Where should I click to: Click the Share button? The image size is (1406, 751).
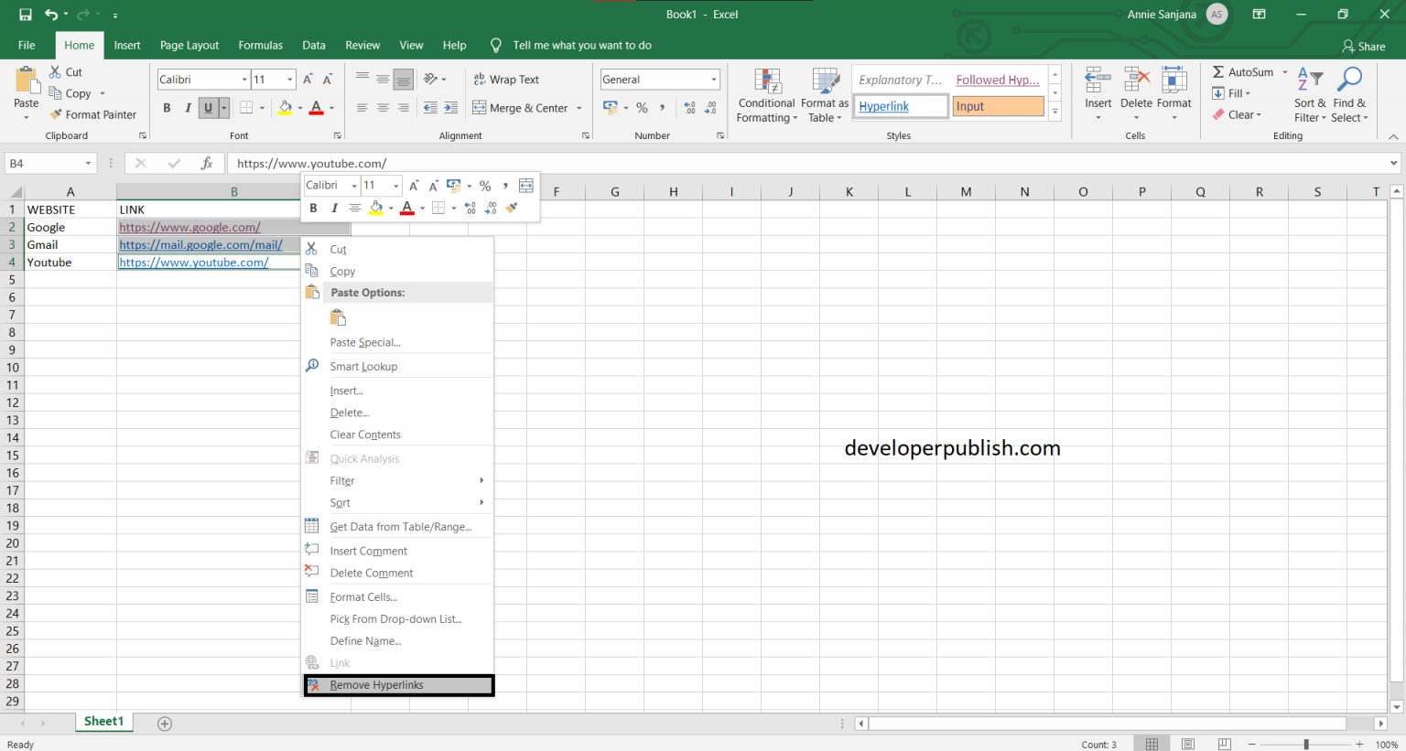coord(1363,46)
